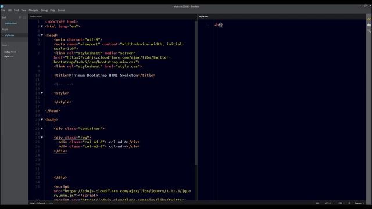This screenshot has height=209, width=372.
Task: Open the Help menu
Action: [x=52, y=10]
